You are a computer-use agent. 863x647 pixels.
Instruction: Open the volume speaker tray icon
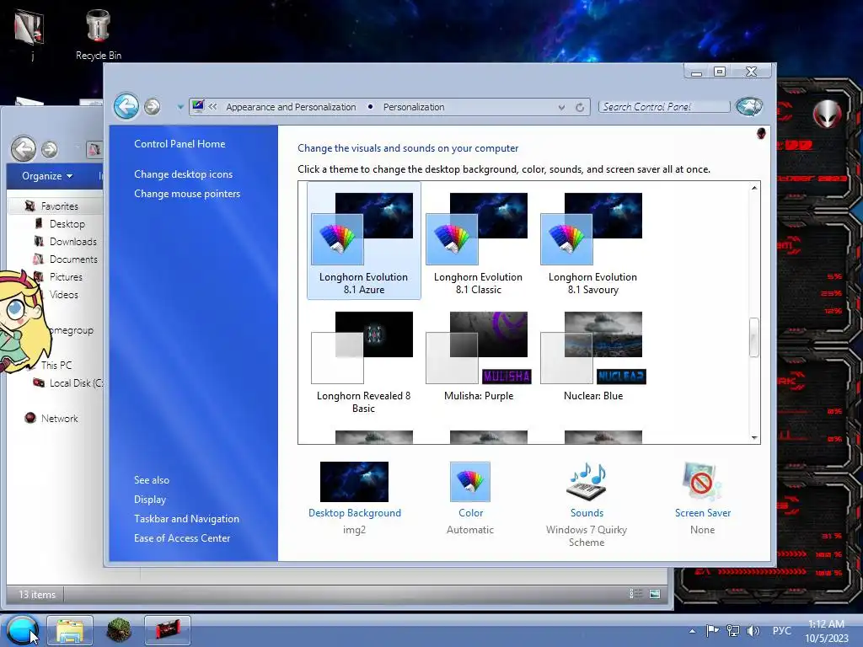pos(753,630)
